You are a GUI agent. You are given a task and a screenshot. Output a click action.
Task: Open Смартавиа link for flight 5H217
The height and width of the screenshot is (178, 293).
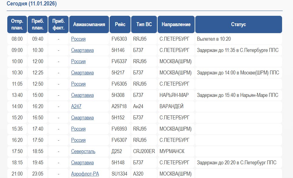click(x=82, y=73)
